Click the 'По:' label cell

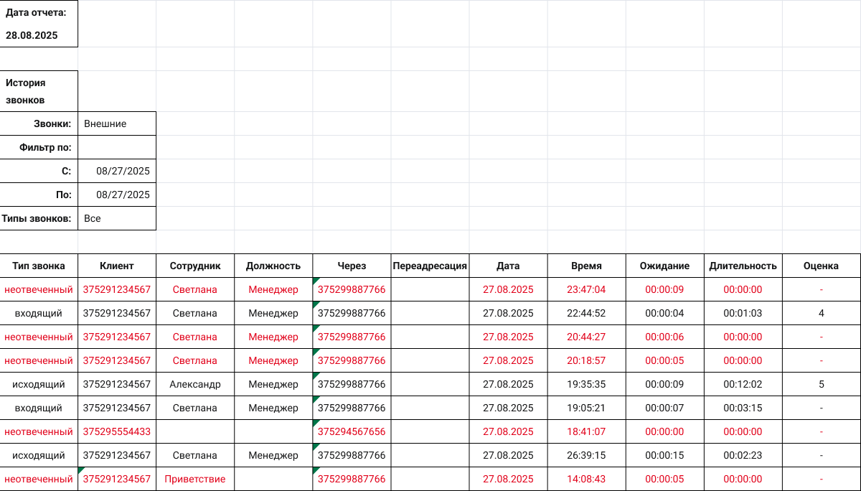tap(39, 195)
